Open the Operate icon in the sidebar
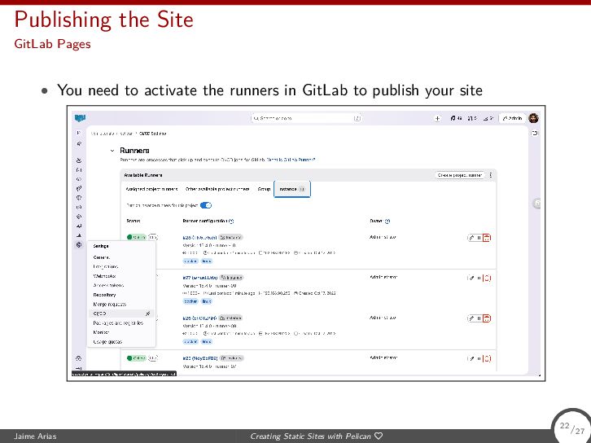This screenshot has height=443, width=591. (x=79, y=217)
